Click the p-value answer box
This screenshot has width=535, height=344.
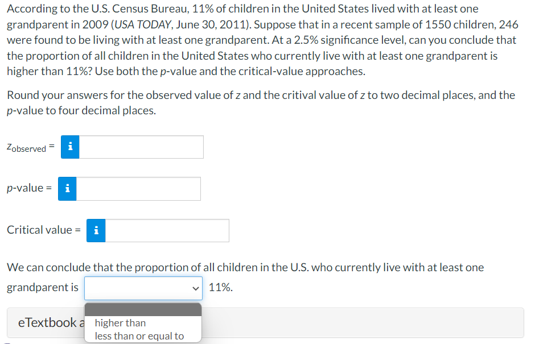coord(139,188)
